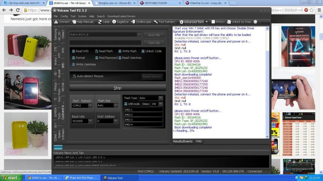Viewport: 323px width, 181px height.
Task: Launch the Oscilloscope tool
Action: pos(141,22)
